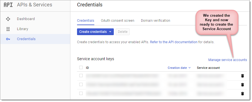Screen dimensions: 252x102
Task: Open Refer to the API documentation link
Action: tap(174, 42)
